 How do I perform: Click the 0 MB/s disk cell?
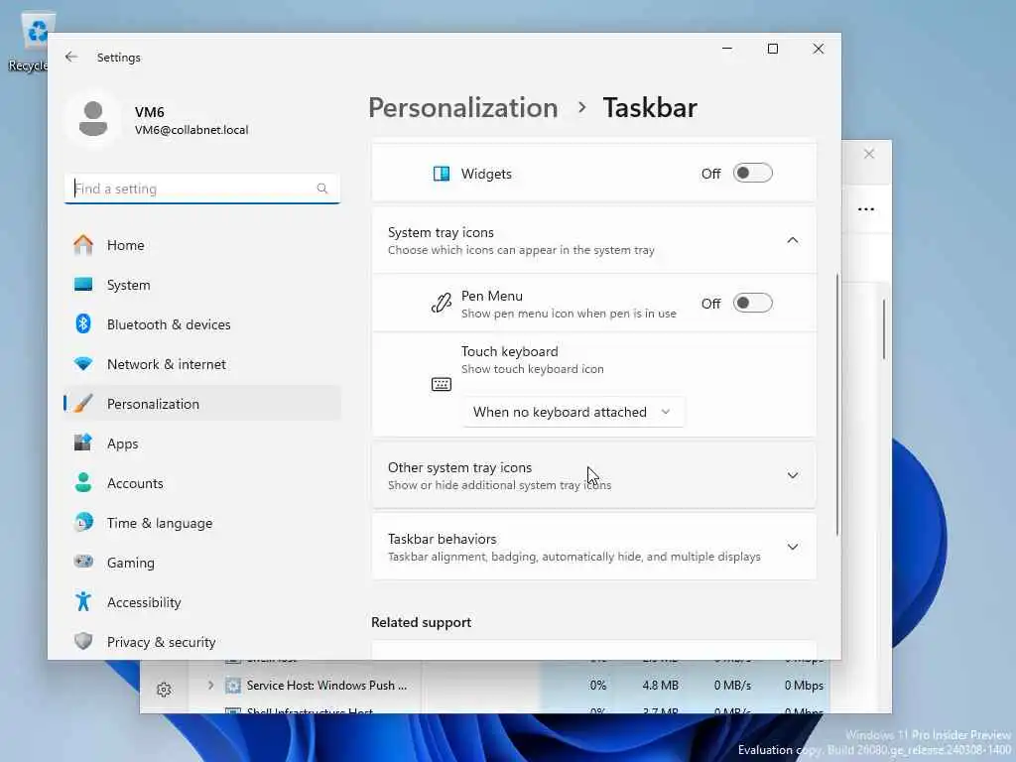[732, 685]
